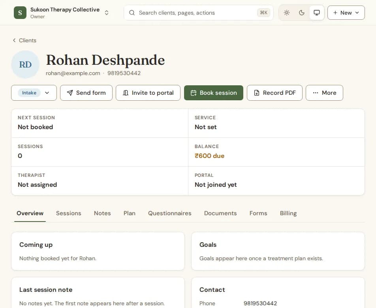Click the Book session button
Viewport: 376px width, 308px height.
click(x=213, y=93)
